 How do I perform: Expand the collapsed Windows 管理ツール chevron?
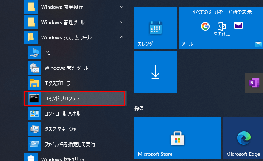point(122,22)
